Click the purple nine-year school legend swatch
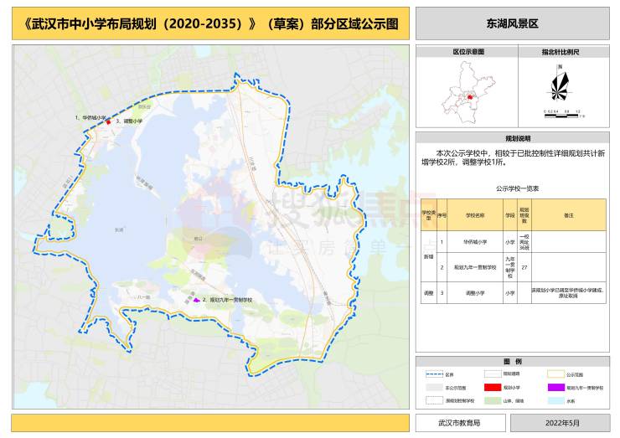Screen dimensions: 620x438 click(x=555, y=388)
